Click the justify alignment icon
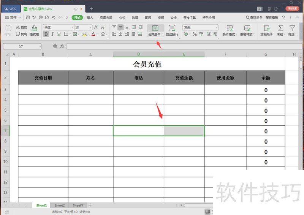Viewport: 304px width, 215px height. [133, 34]
